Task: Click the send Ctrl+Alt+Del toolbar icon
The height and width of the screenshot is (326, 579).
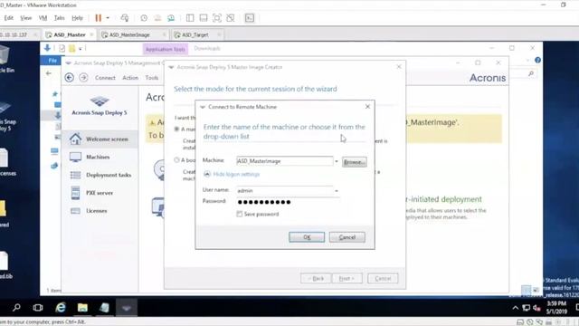Action: pyautogui.click(x=125, y=18)
